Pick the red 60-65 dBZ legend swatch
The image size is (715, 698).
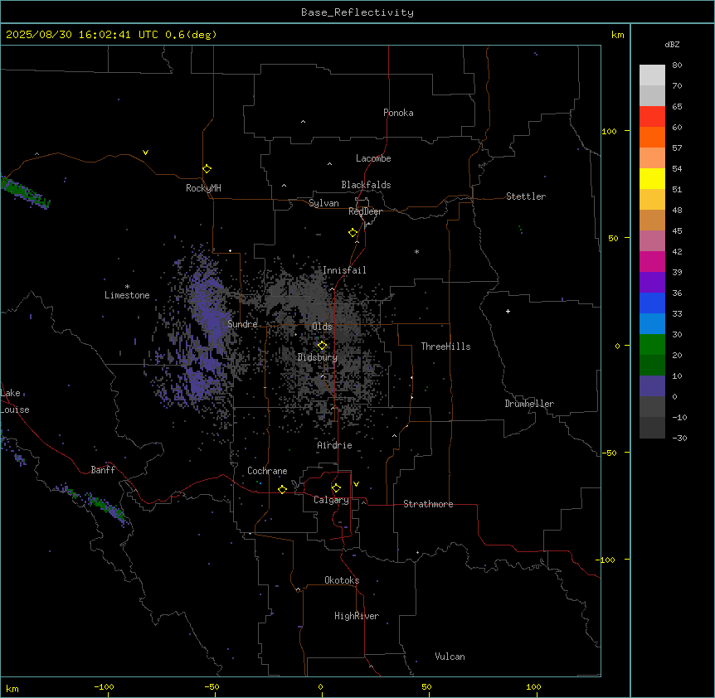(x=652, y=117)
